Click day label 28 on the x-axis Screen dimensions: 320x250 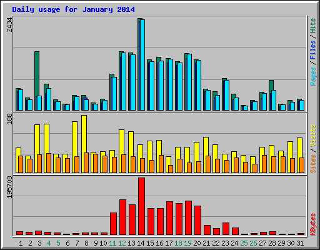click(272, 243)
